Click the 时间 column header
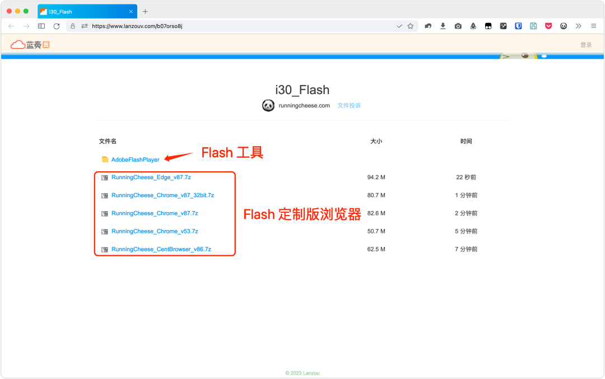Screen dimensions: 605x379 click(466, 141)
